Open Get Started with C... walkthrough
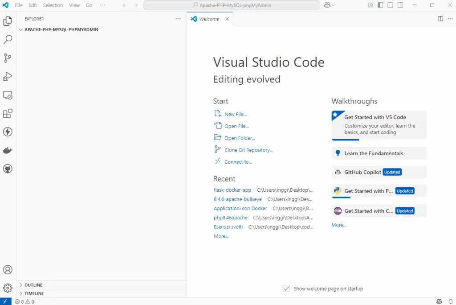 [x=379, y=211]
